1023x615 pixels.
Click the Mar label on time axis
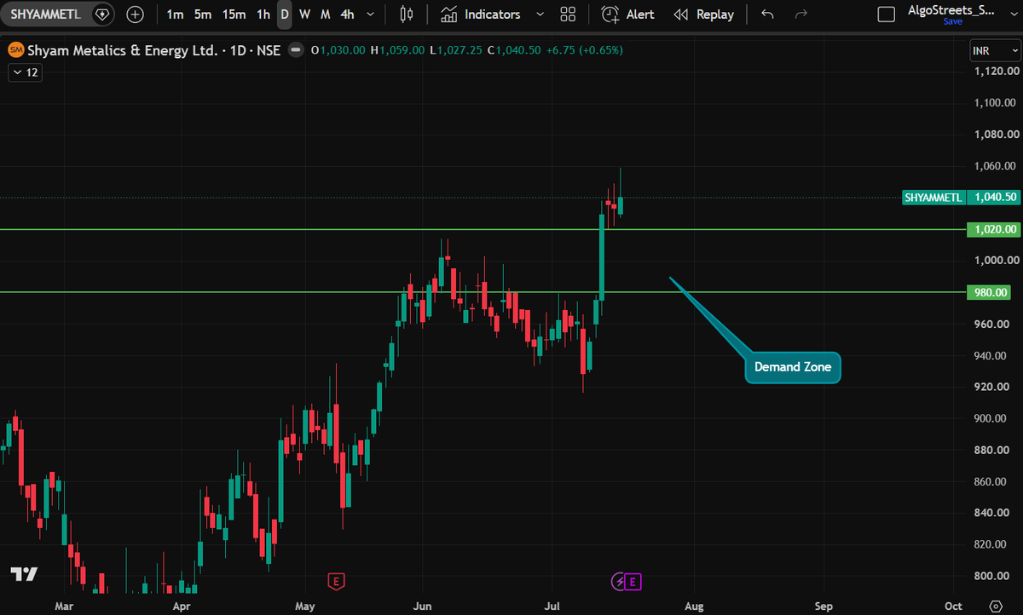(x=64, y=606)
